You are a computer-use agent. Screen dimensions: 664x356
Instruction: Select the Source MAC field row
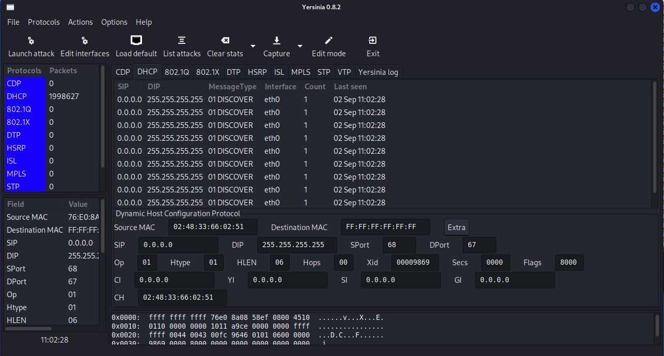coord(52,217)
